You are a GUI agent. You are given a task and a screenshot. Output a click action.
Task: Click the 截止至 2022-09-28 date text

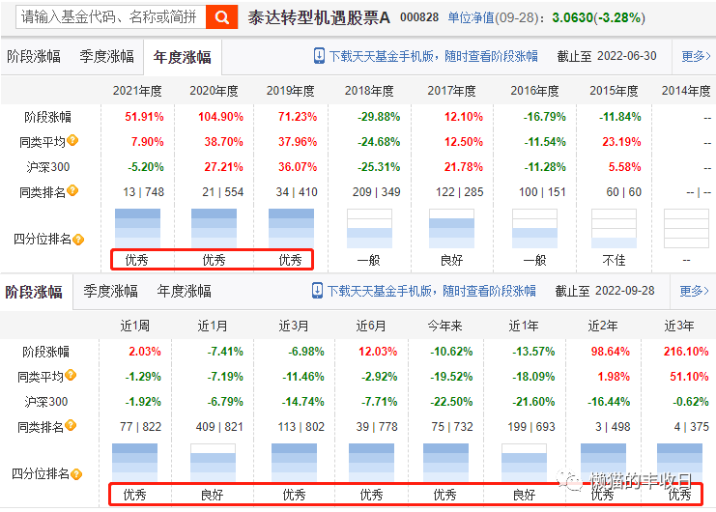click(605, 291)
